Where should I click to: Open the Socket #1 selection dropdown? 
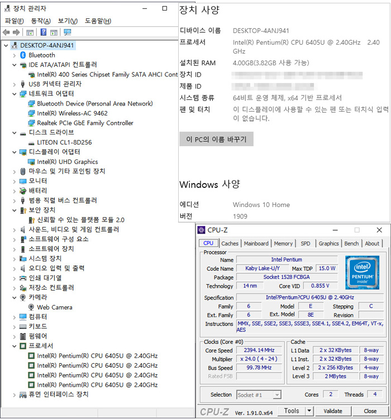(278, 395)
